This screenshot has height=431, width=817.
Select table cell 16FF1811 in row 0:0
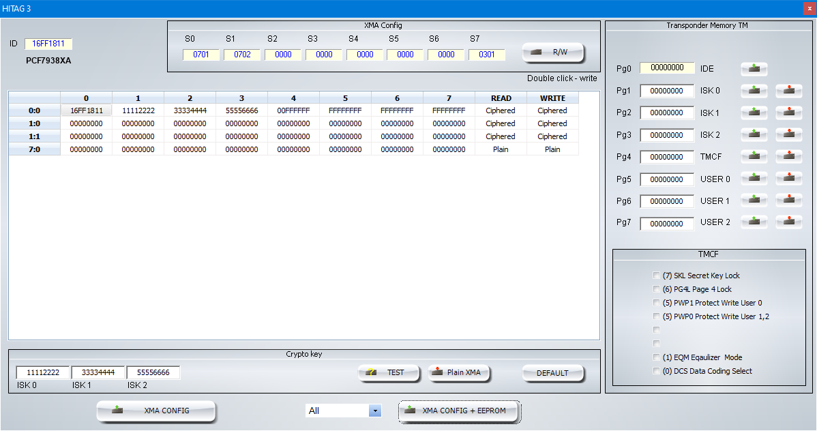pyautogui.click(x=87, y=110)
